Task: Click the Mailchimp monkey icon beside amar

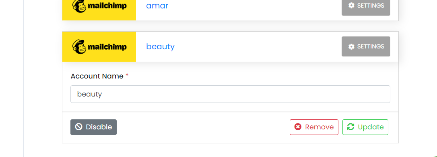Action: 79,6
